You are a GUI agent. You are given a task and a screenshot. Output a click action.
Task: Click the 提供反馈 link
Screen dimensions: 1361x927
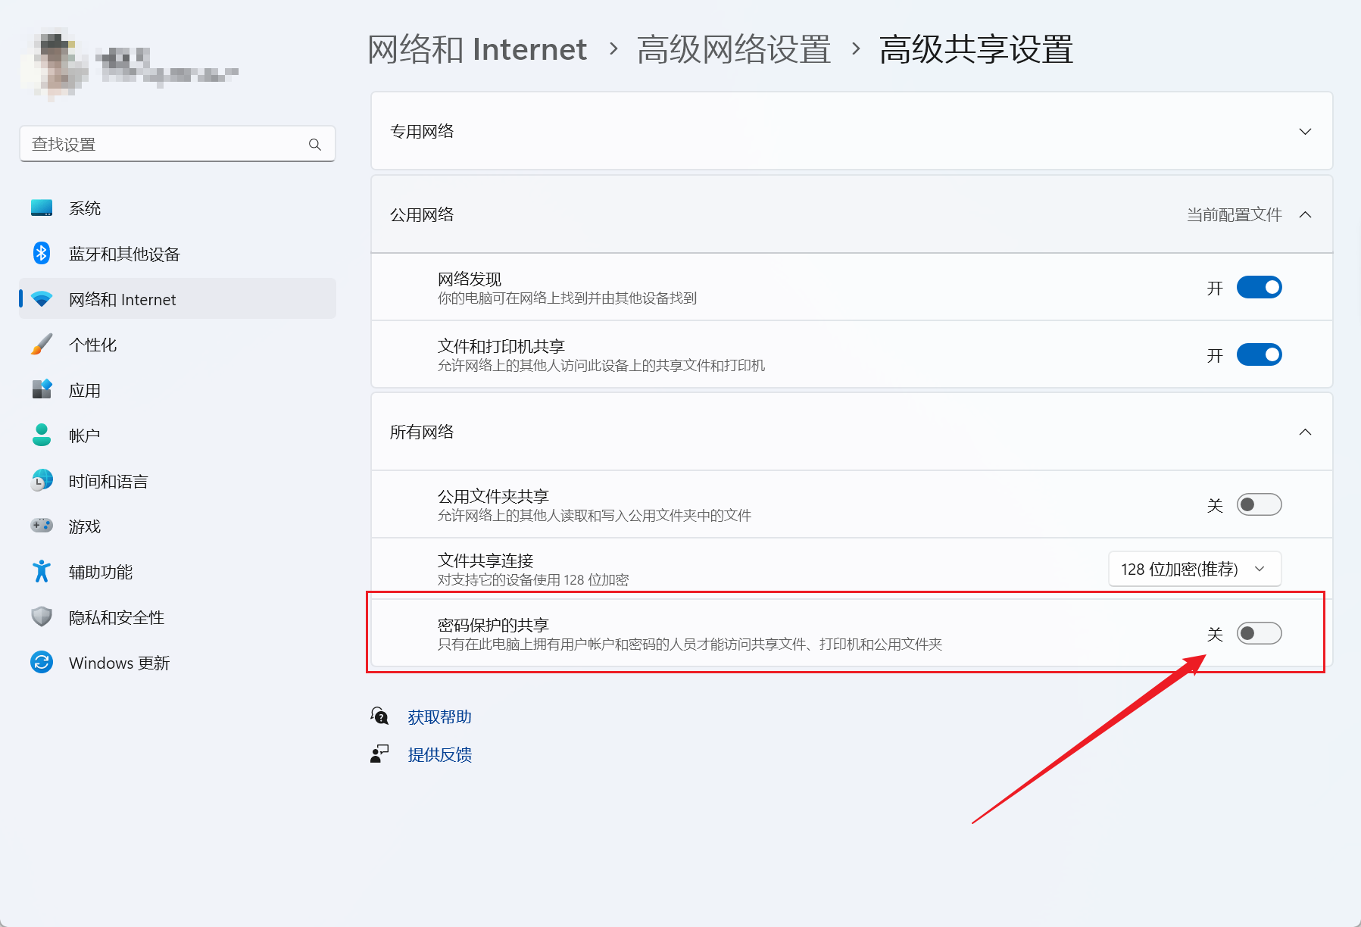(x=439, y=755)
